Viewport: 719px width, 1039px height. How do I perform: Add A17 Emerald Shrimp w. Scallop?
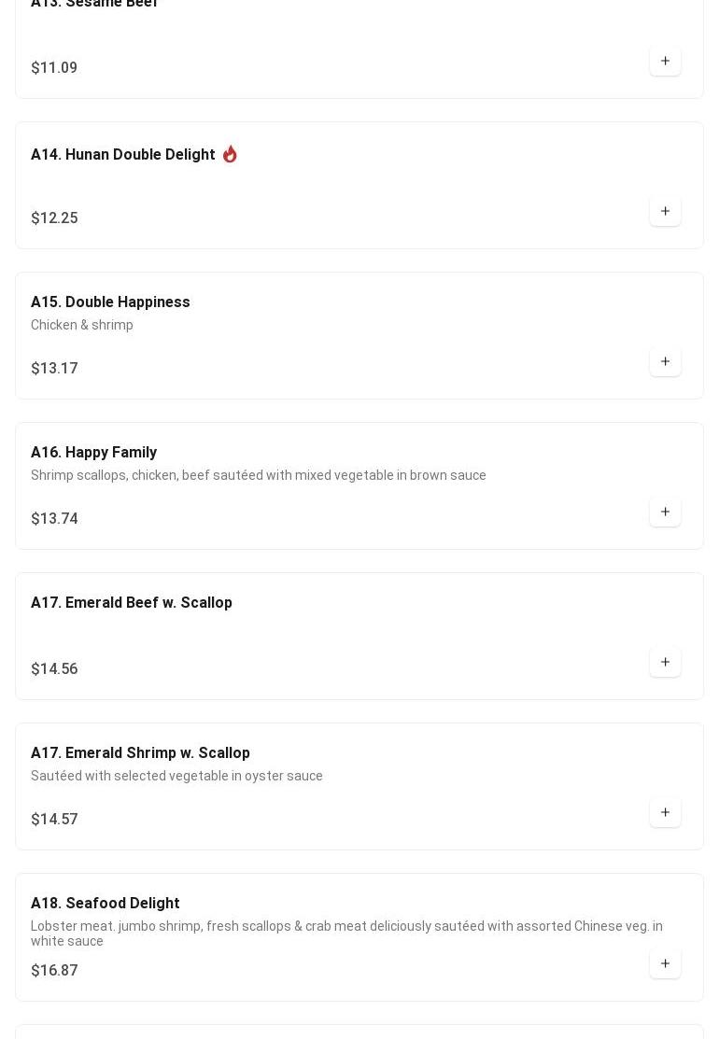pyautogui.click(x=665, y=813)
